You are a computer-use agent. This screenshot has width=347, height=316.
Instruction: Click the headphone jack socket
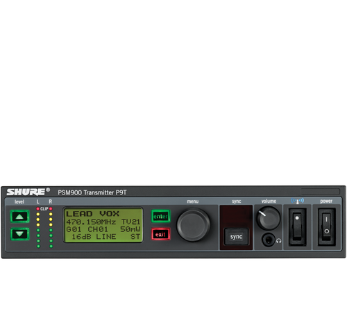269,240
